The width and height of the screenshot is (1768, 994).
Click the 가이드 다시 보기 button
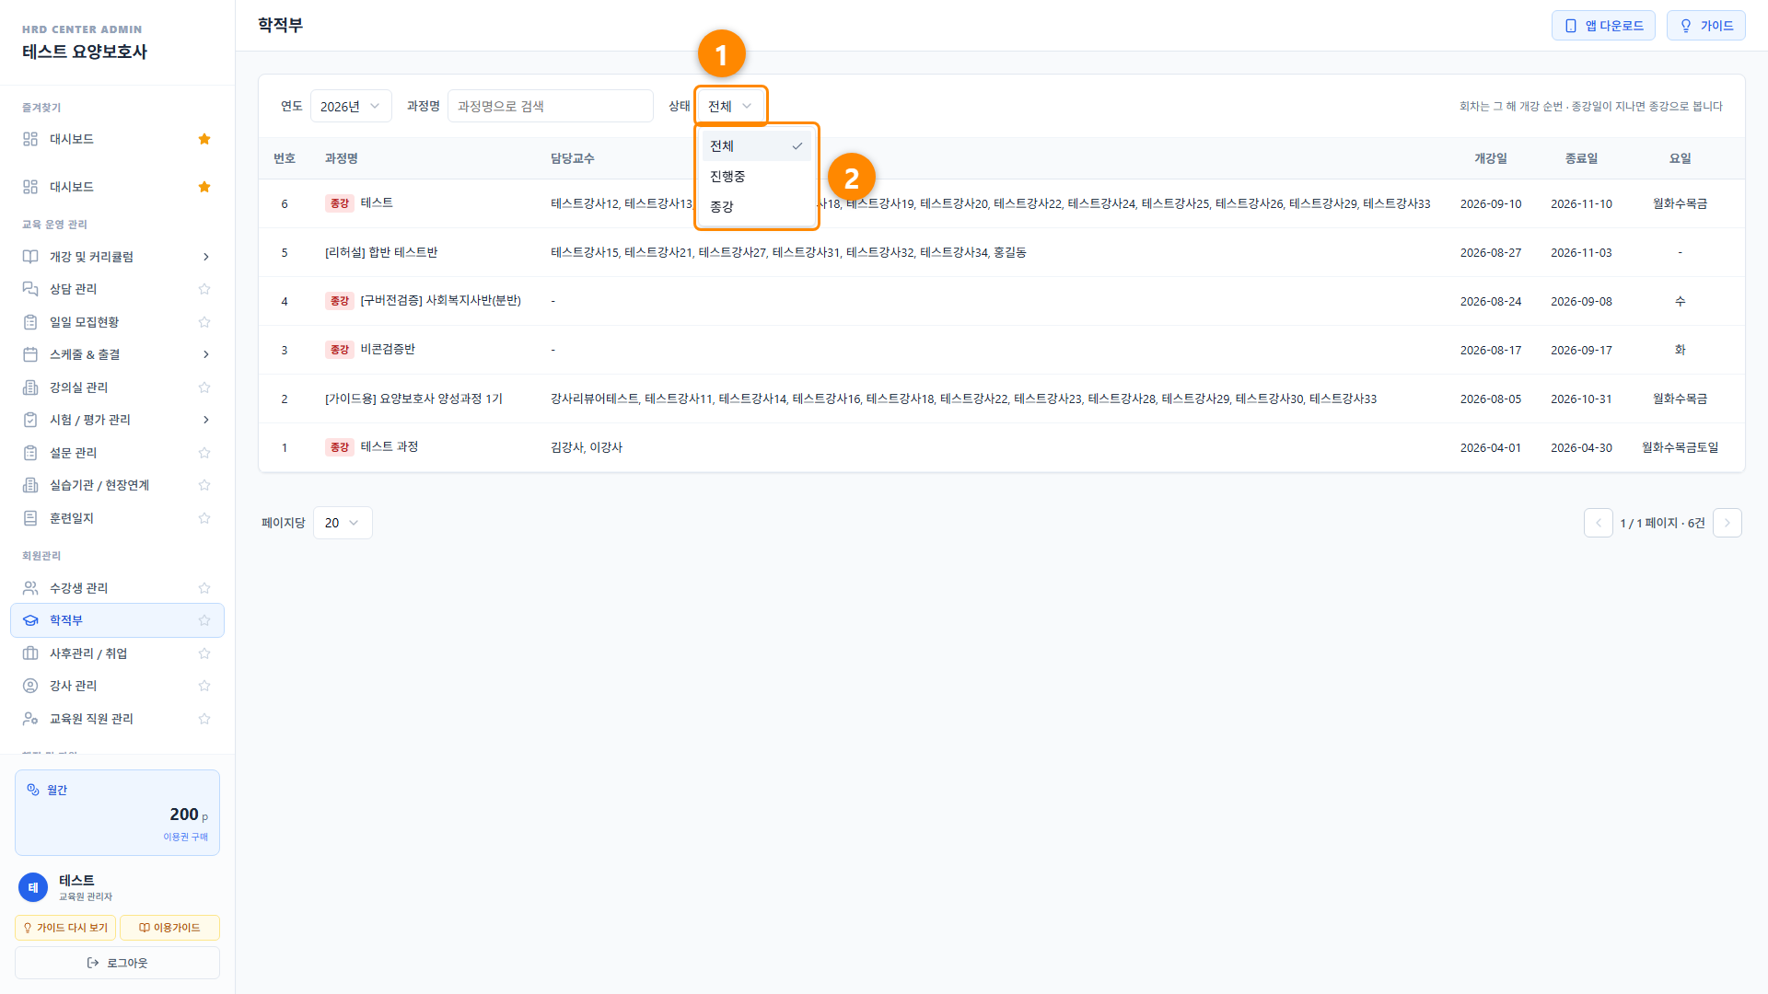65,928
